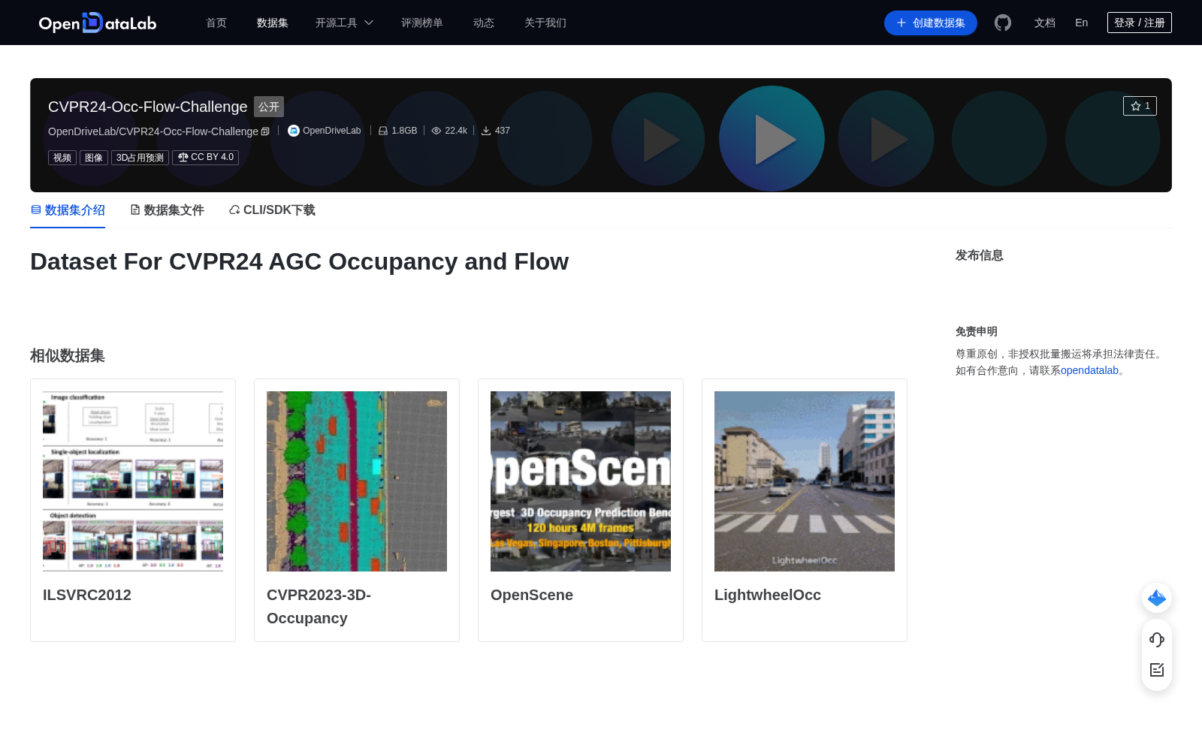Click the OpenScene card title
1202x751 pixels.
(532, 595)
